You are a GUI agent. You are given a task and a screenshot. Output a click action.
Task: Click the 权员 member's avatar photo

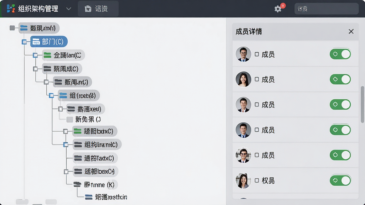click(x=243, y=180)
